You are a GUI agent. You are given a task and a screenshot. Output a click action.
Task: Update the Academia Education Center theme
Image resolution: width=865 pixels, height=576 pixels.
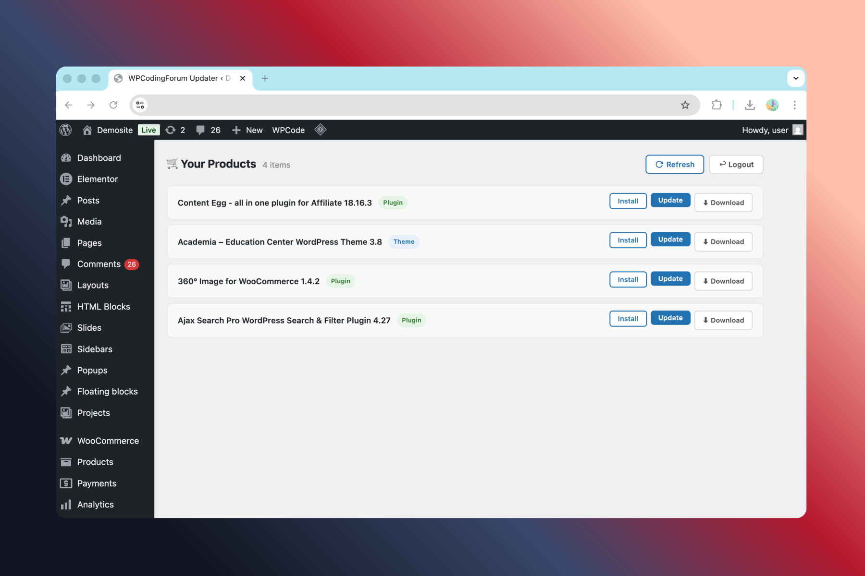coord(670,240)
